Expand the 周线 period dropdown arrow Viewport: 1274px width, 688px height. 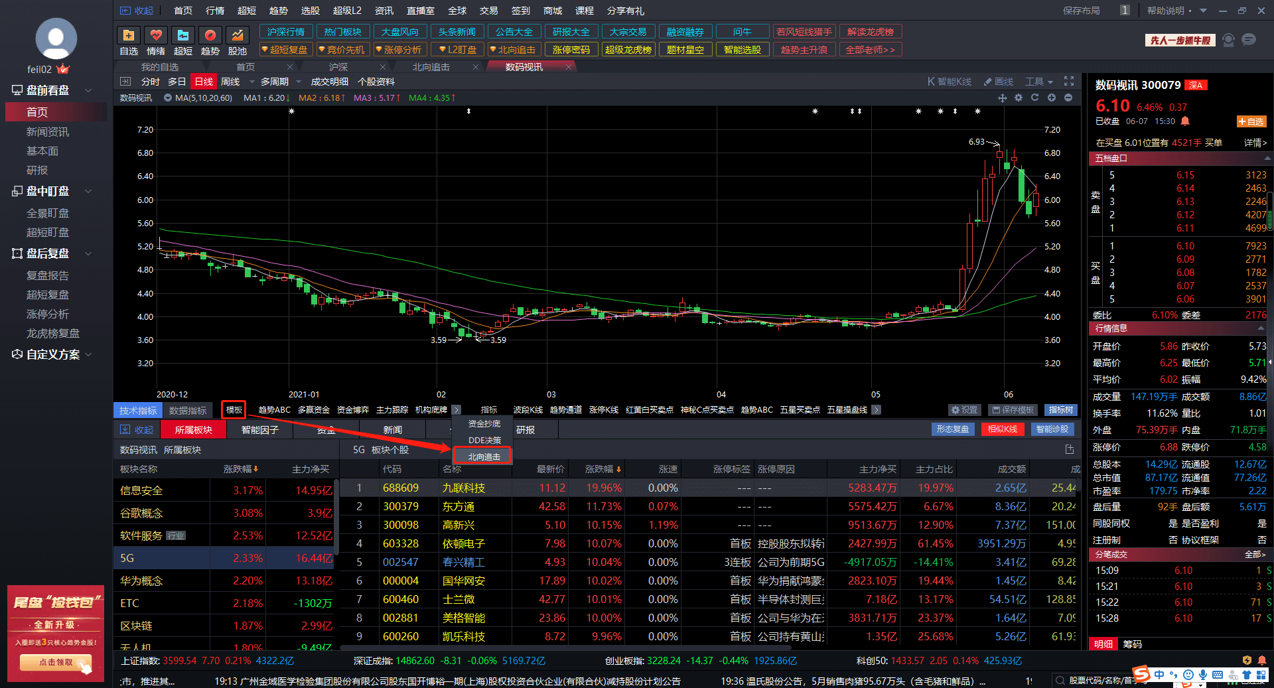251,82
